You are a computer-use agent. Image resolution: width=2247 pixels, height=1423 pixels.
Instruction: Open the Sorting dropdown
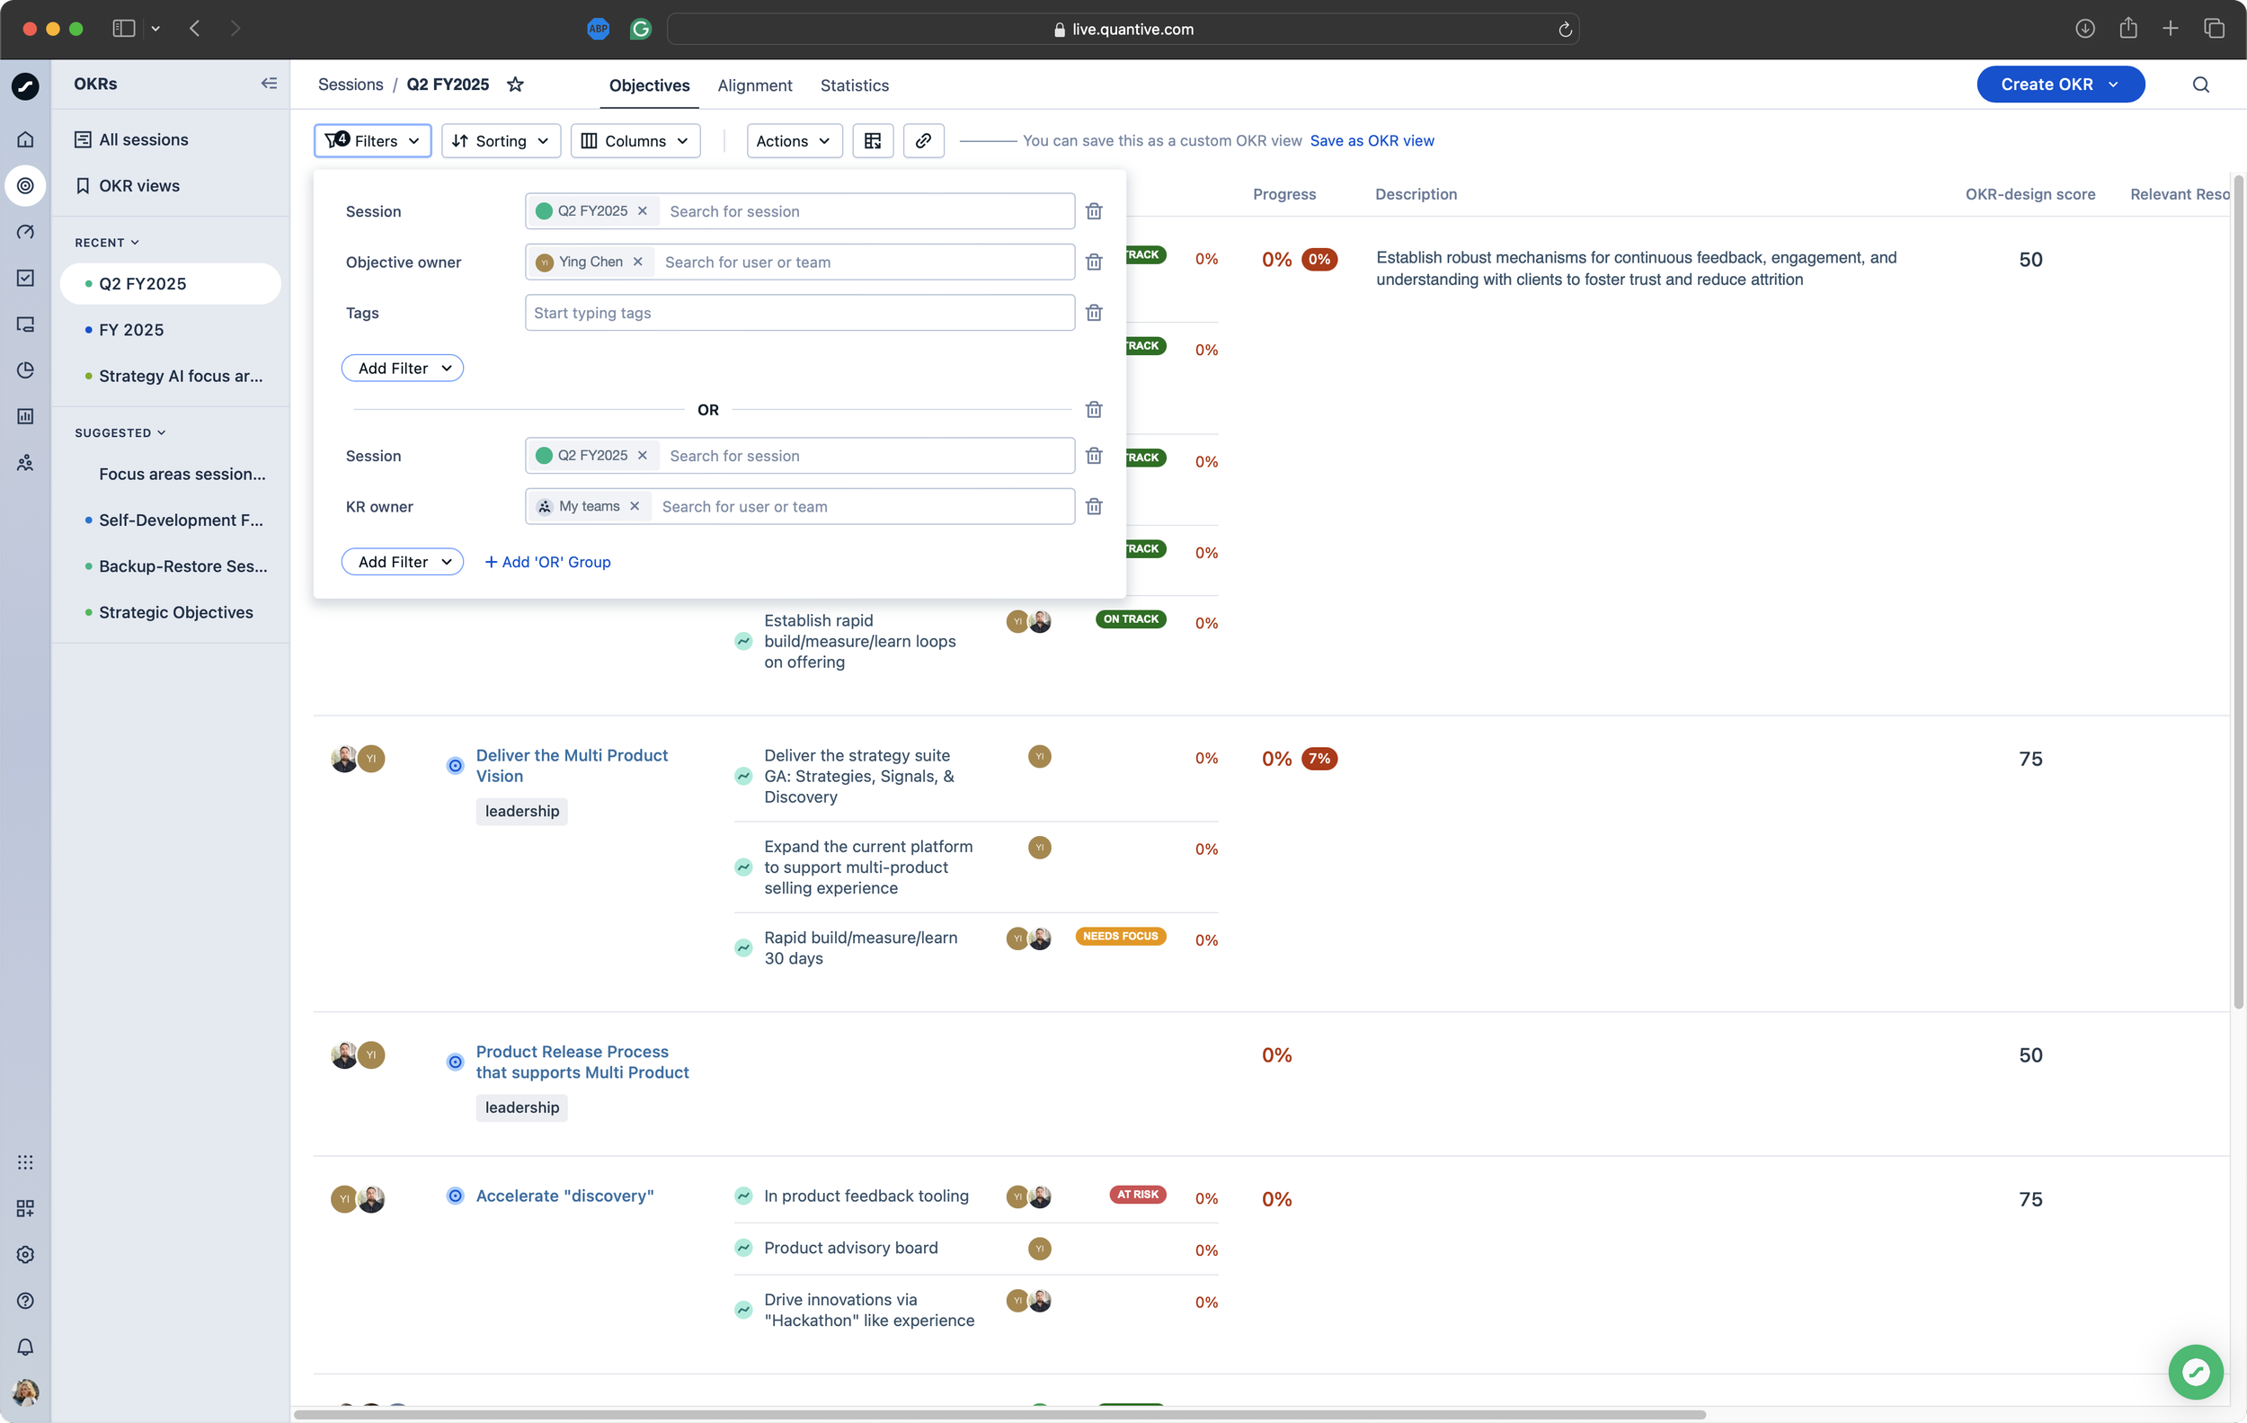click(500, 141)
